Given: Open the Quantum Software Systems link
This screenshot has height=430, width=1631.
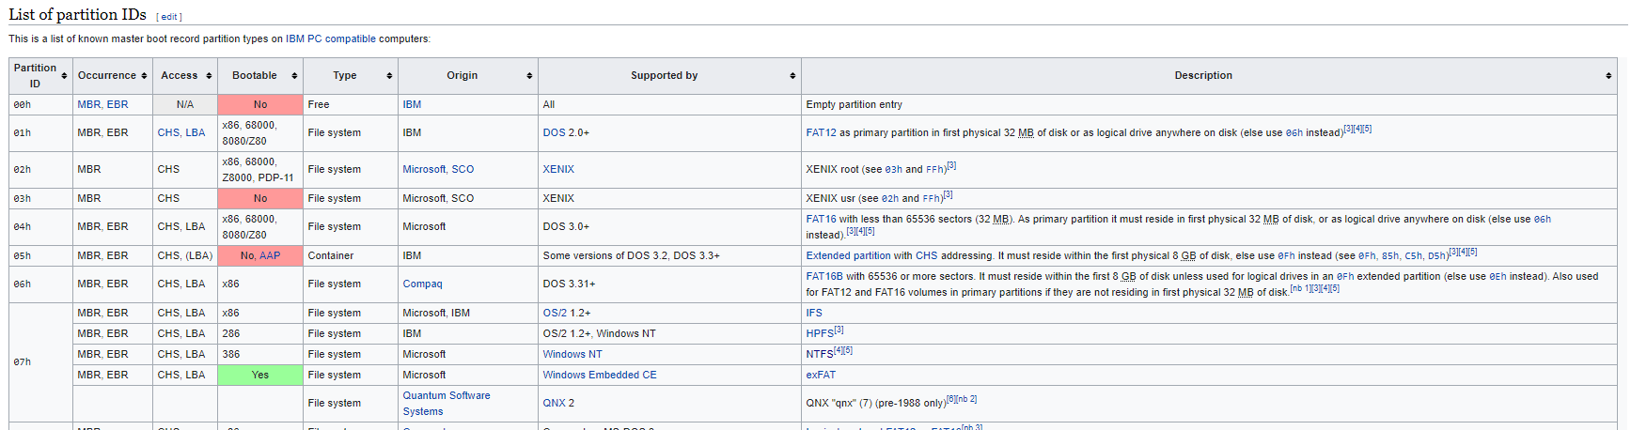Looking at the screenshot, I should 447,403.
